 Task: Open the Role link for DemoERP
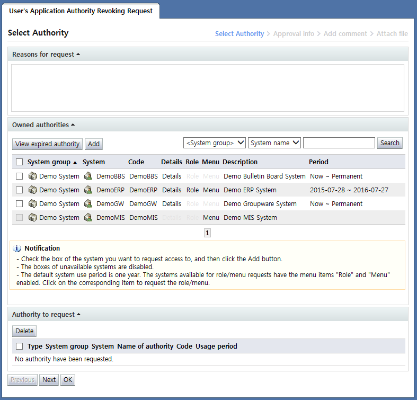coord(192,190)
